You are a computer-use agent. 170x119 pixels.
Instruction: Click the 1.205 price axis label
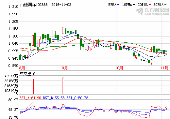pos(13,22)
